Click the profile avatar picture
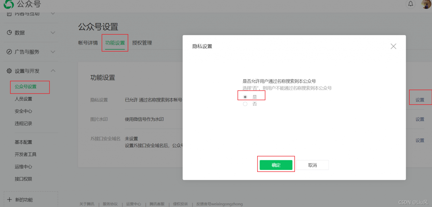 tap(425, 5)
